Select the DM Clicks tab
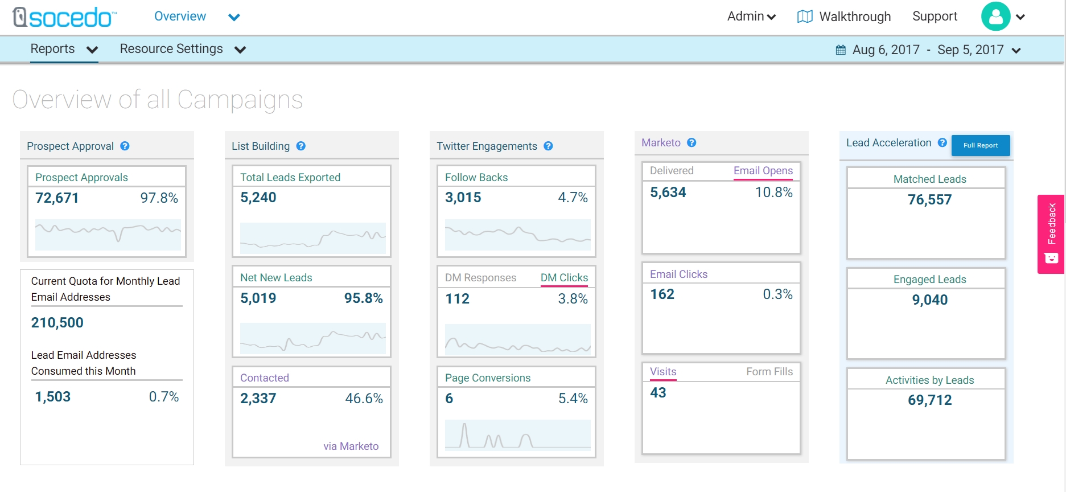This screenshot has height=492, width=1066. [x=564, y=278]
